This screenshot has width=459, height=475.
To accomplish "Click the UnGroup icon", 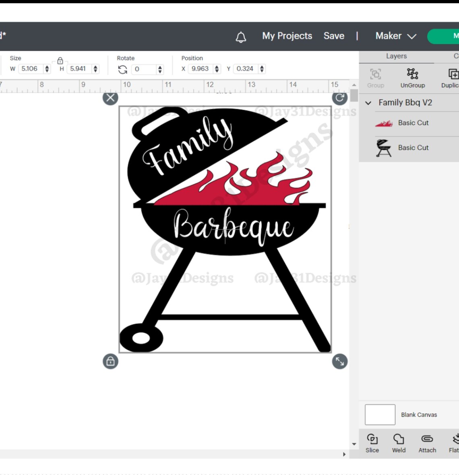I will [412, 77].
